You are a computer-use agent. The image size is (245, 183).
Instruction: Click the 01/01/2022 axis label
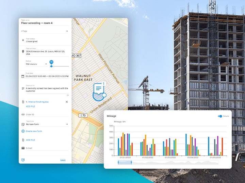tap(125, 157)
